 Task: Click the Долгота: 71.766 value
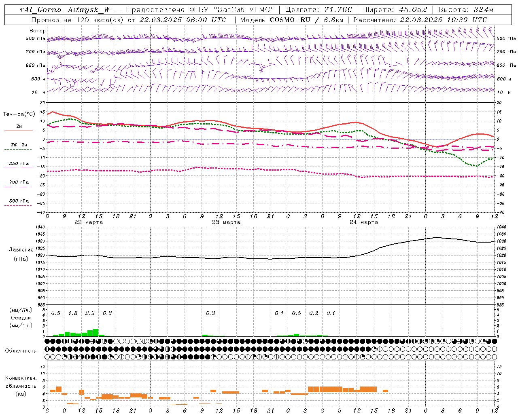point(319,10)
